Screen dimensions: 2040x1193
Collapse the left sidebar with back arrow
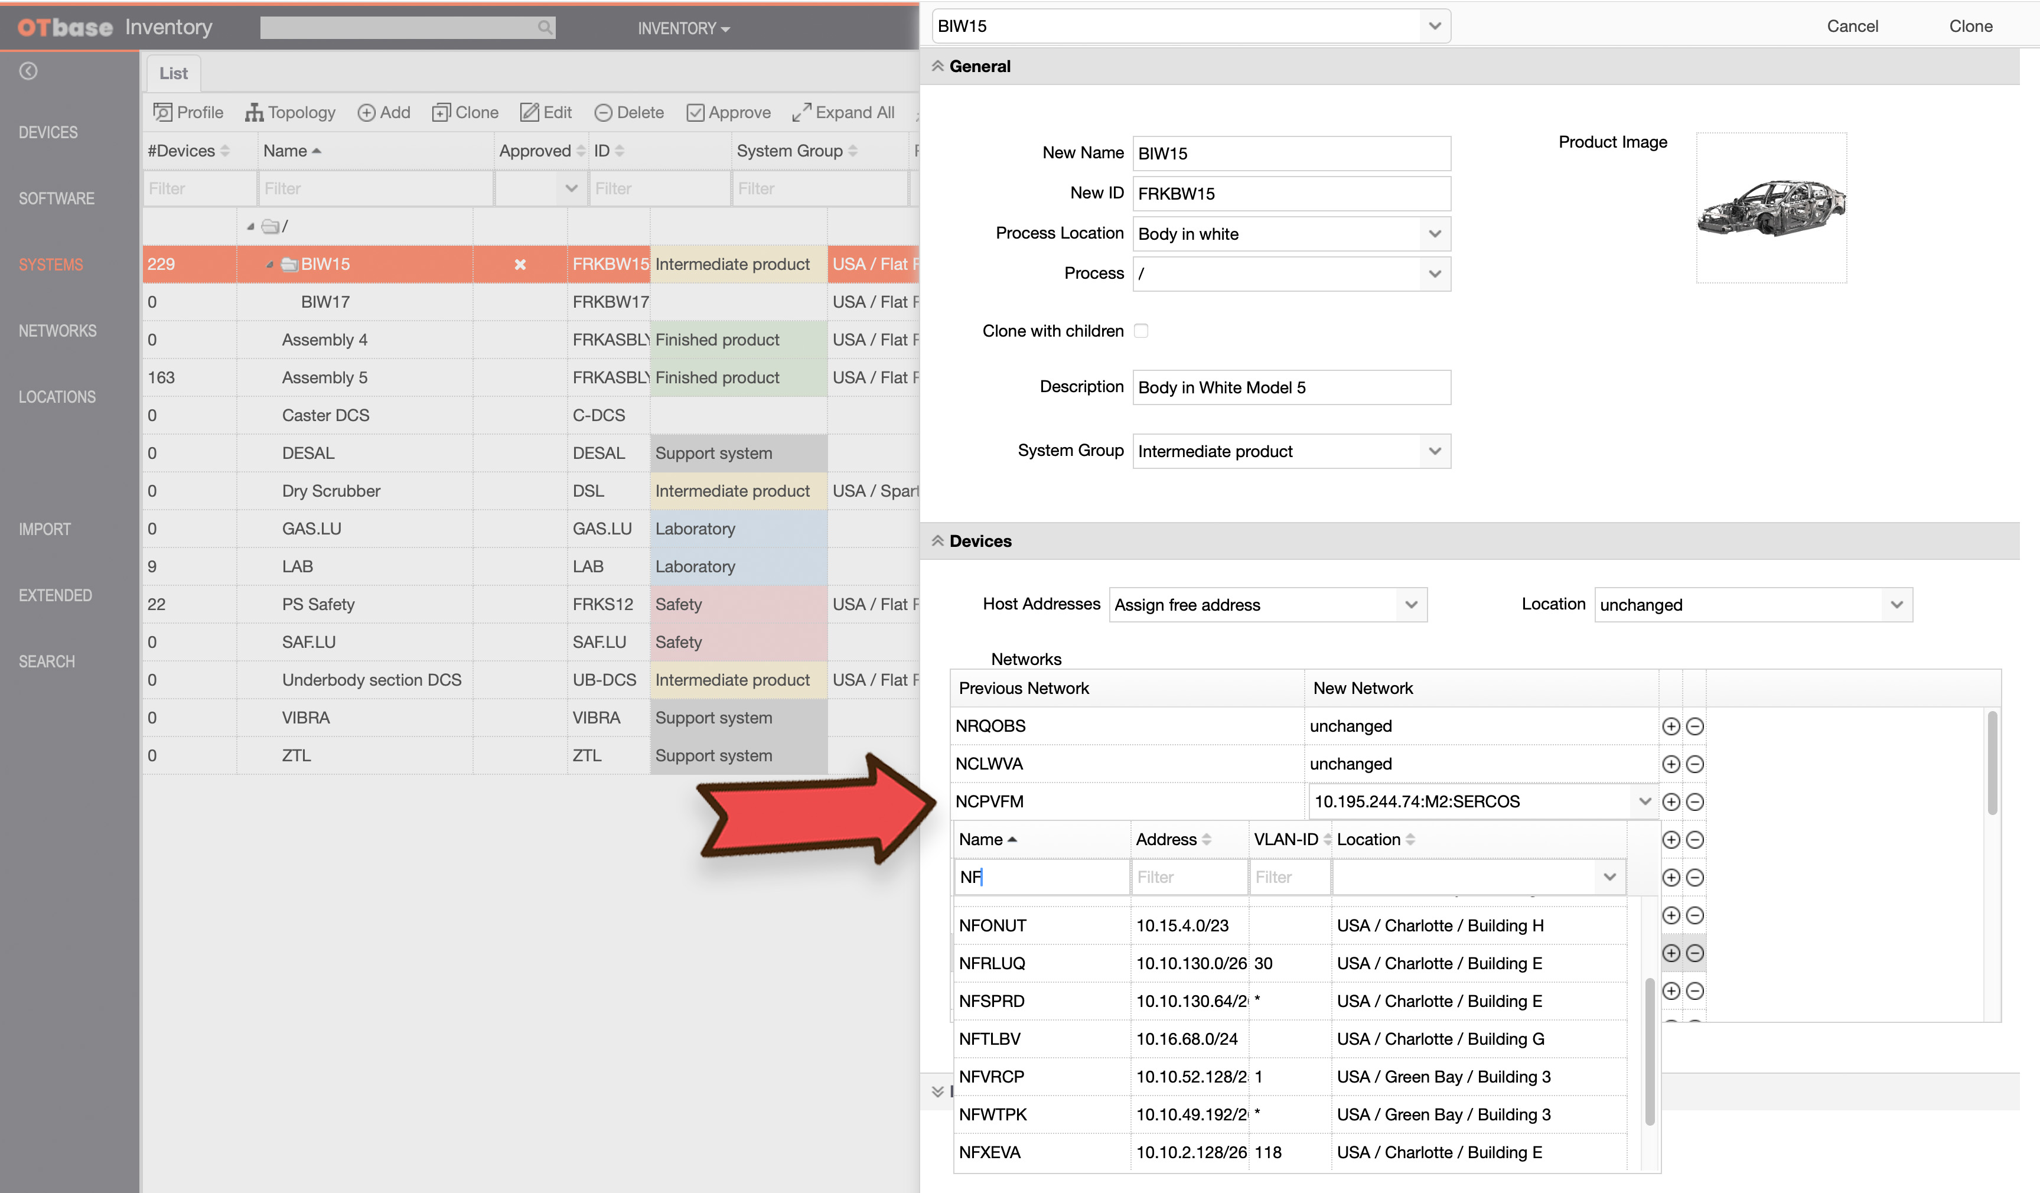(x=28, y=71)
